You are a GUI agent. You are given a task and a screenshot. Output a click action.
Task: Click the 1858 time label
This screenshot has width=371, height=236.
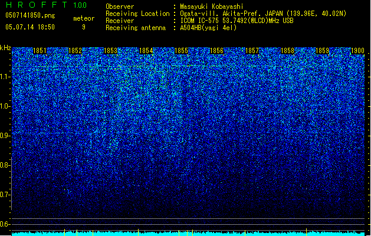coord(287,51)
